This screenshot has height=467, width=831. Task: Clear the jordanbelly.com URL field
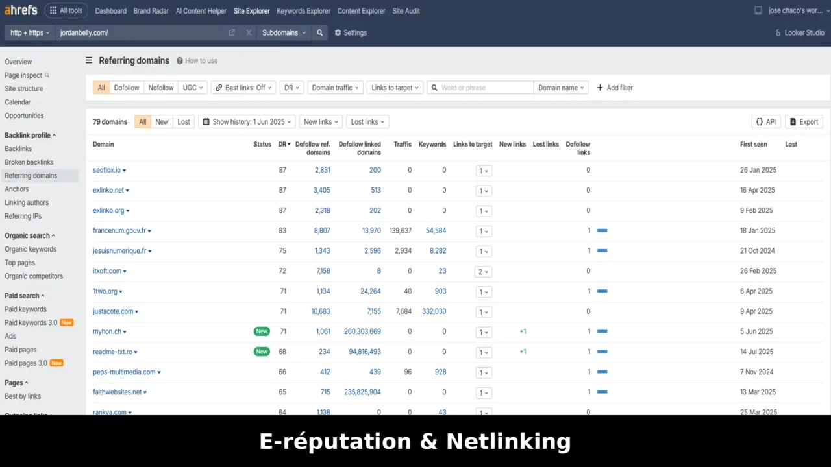tap(249, 32)
